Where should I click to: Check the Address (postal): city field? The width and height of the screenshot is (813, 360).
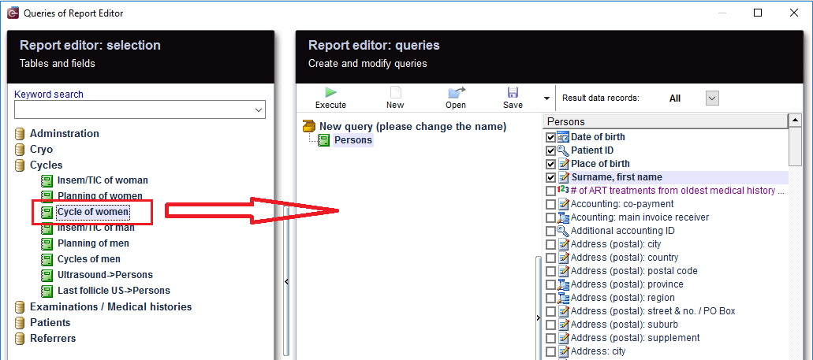550,244
